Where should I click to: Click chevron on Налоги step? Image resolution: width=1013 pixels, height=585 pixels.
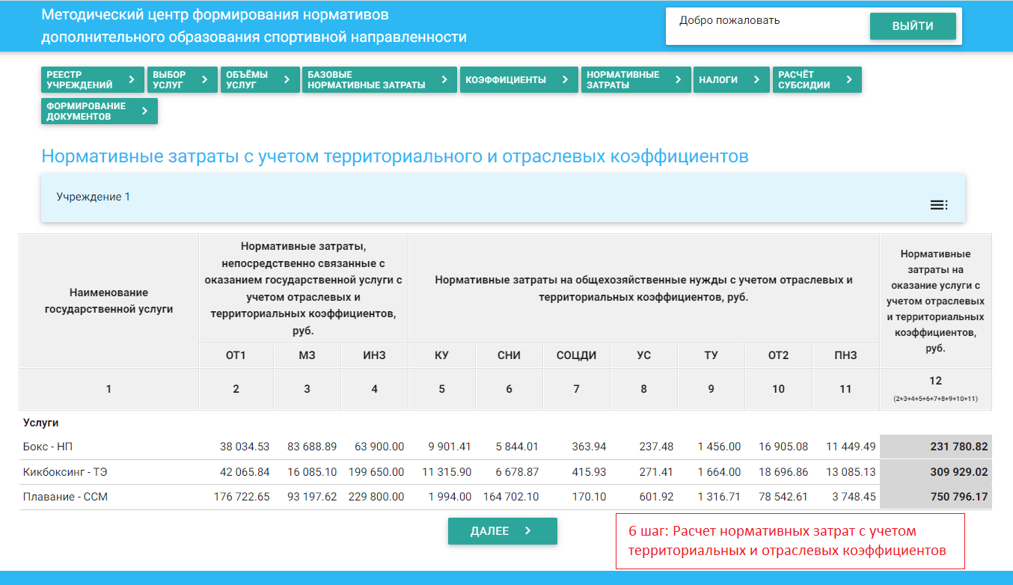(x=756, y=79)
